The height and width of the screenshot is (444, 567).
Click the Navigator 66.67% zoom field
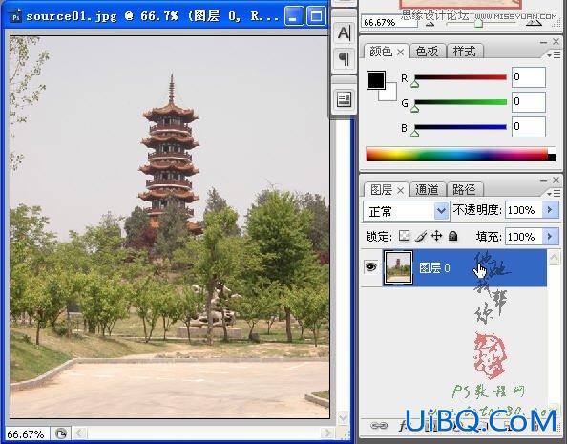[x=389, y=22]
